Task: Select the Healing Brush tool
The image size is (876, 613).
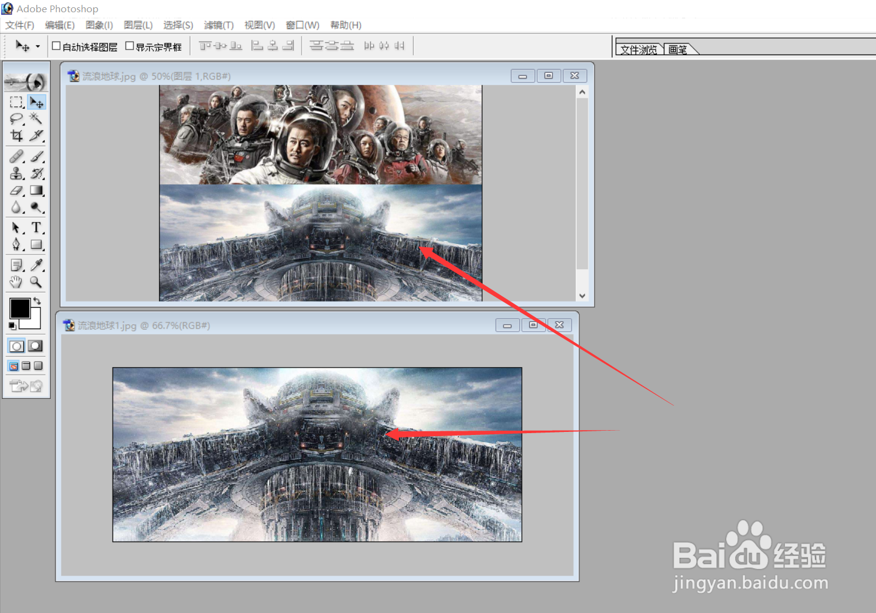Action: coord(17,157)
